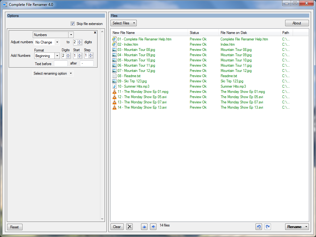Click options panel scrollbar down arrow

(x=102, y=219)
